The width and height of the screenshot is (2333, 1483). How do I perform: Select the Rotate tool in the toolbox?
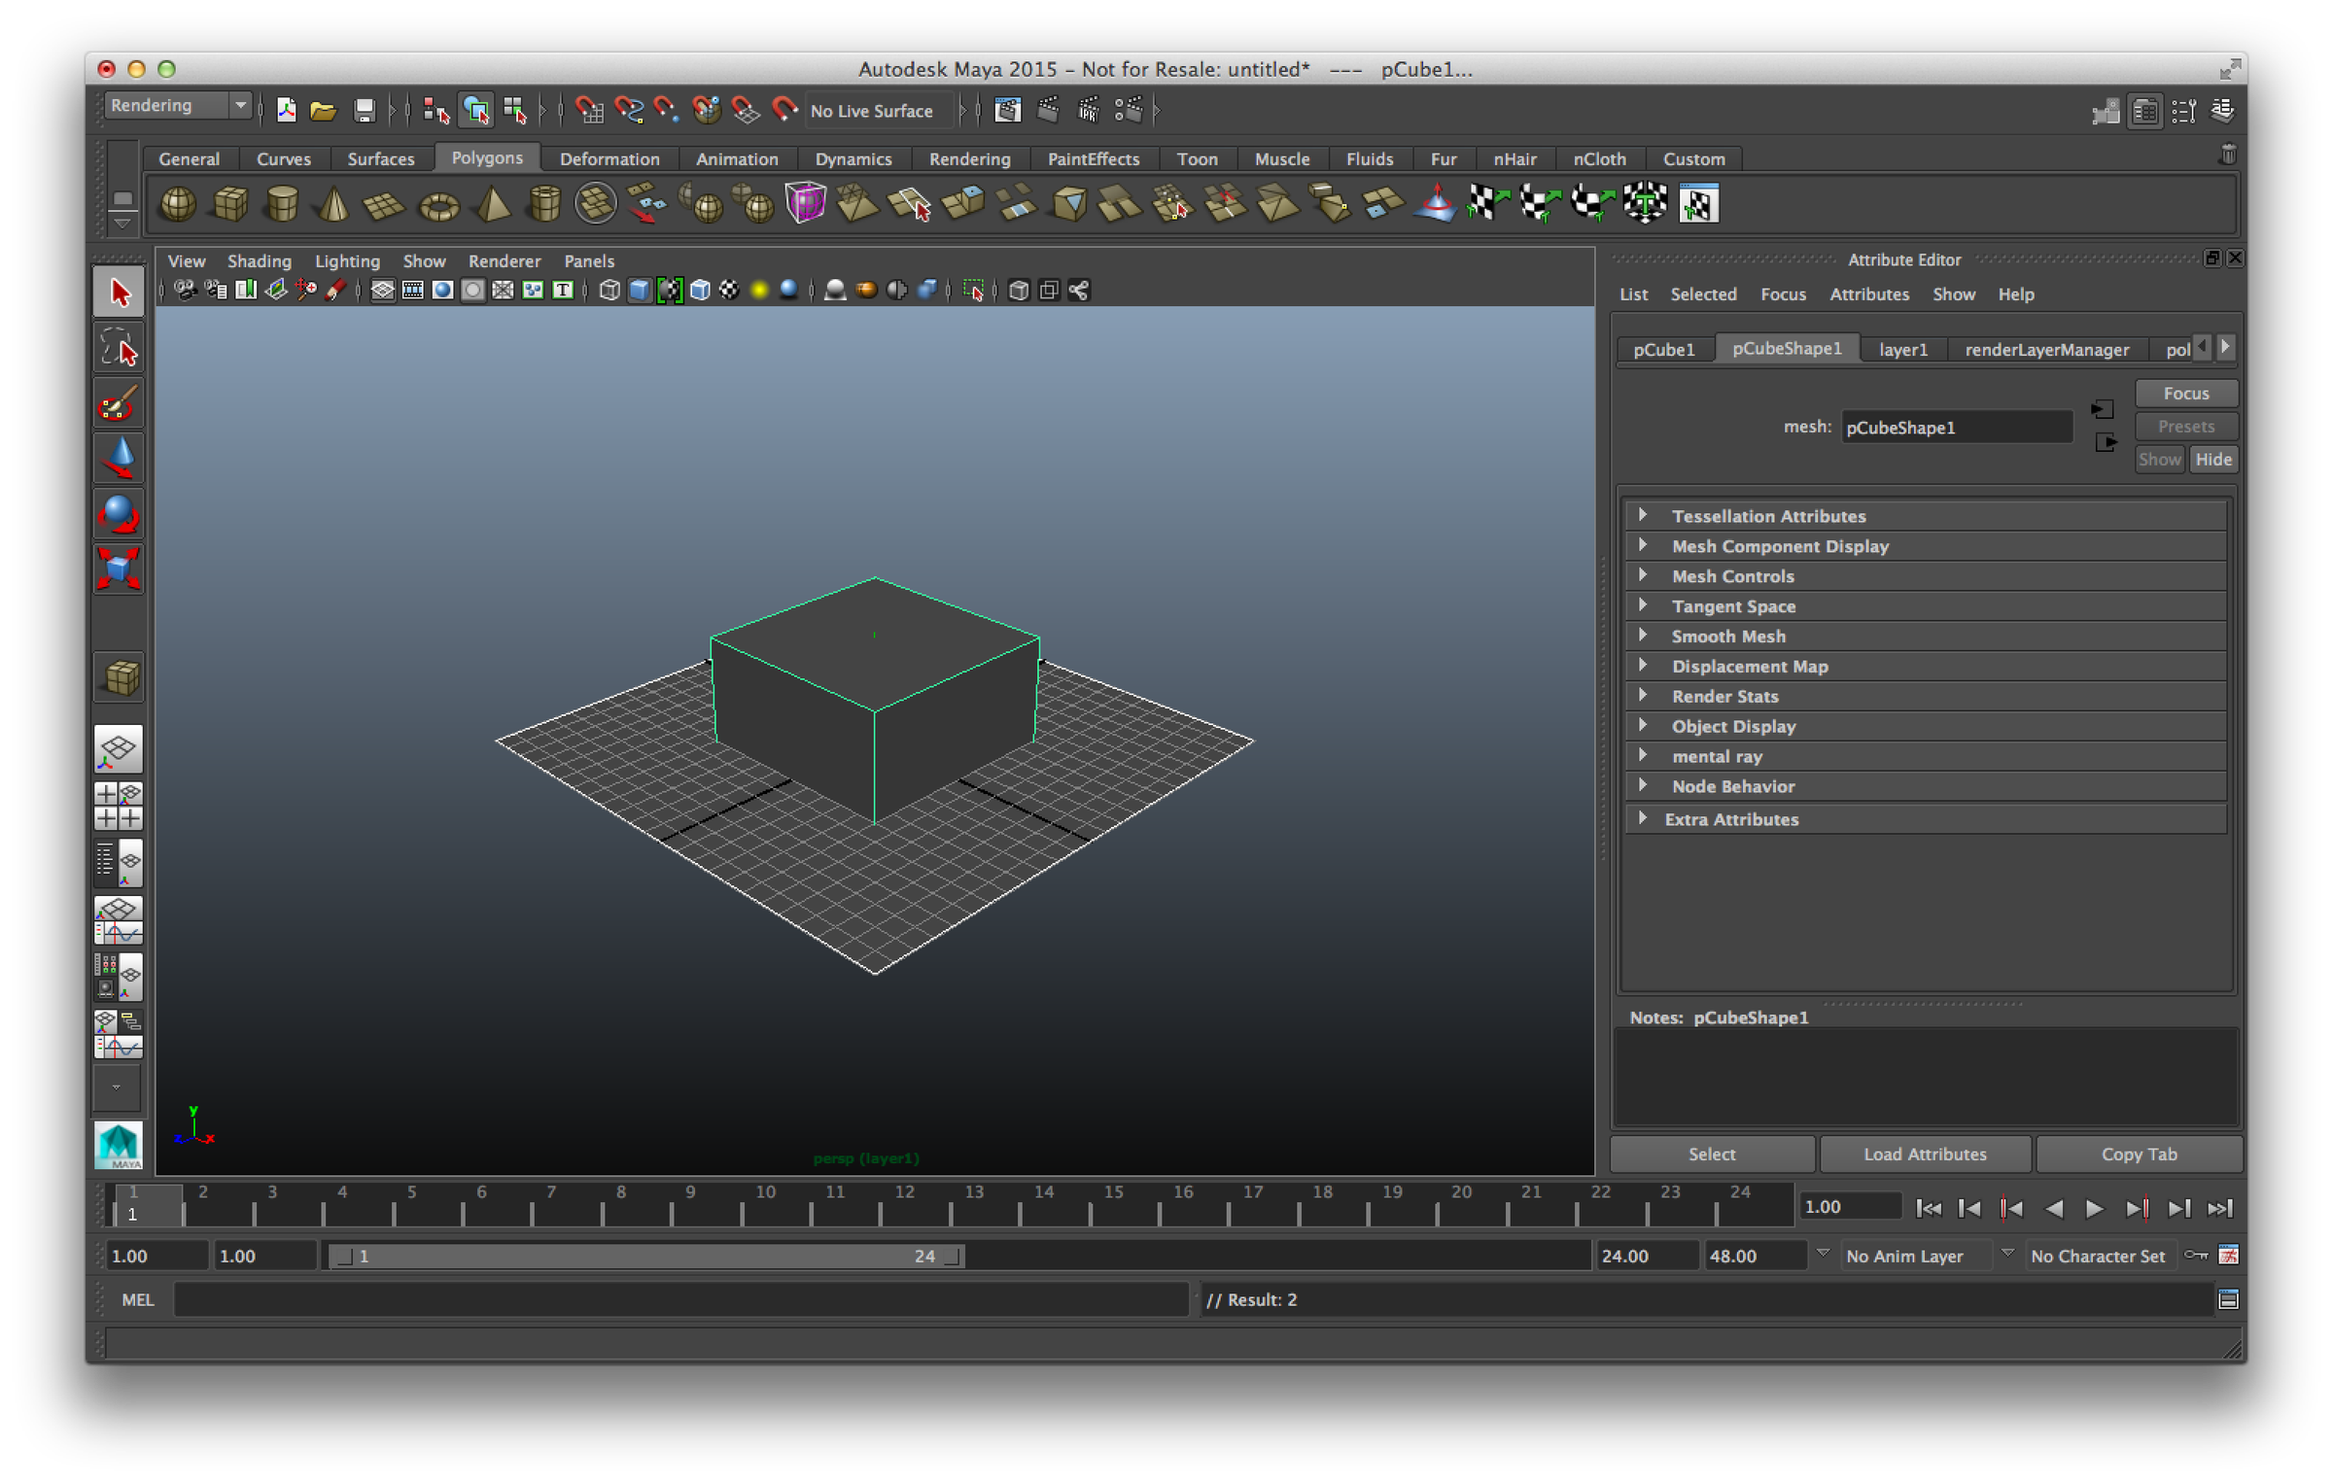[119, 515]
